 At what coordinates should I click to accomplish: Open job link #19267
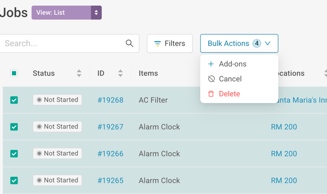point(111,127)
